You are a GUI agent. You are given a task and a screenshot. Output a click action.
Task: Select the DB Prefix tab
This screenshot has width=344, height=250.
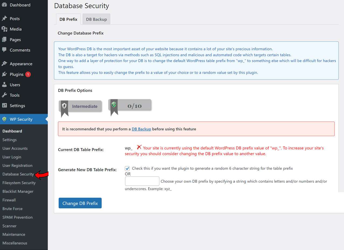68,19
